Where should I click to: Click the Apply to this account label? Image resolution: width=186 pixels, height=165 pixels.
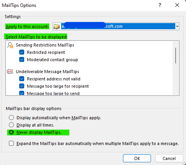click(27, 27)
